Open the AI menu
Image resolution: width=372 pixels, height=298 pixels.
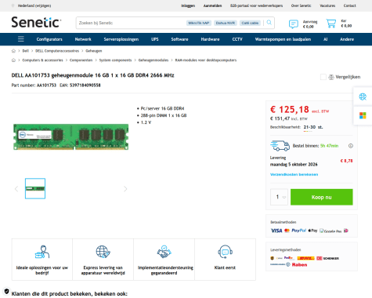coord(325,39)
